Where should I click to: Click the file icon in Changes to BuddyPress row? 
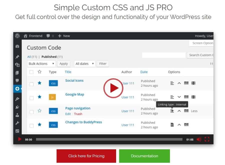(172, 125)
